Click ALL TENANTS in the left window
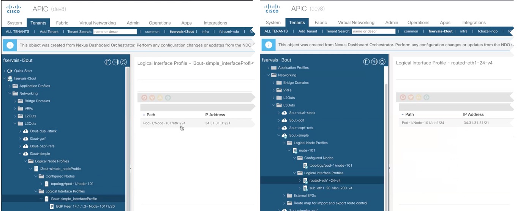 (x=17, y=32)
